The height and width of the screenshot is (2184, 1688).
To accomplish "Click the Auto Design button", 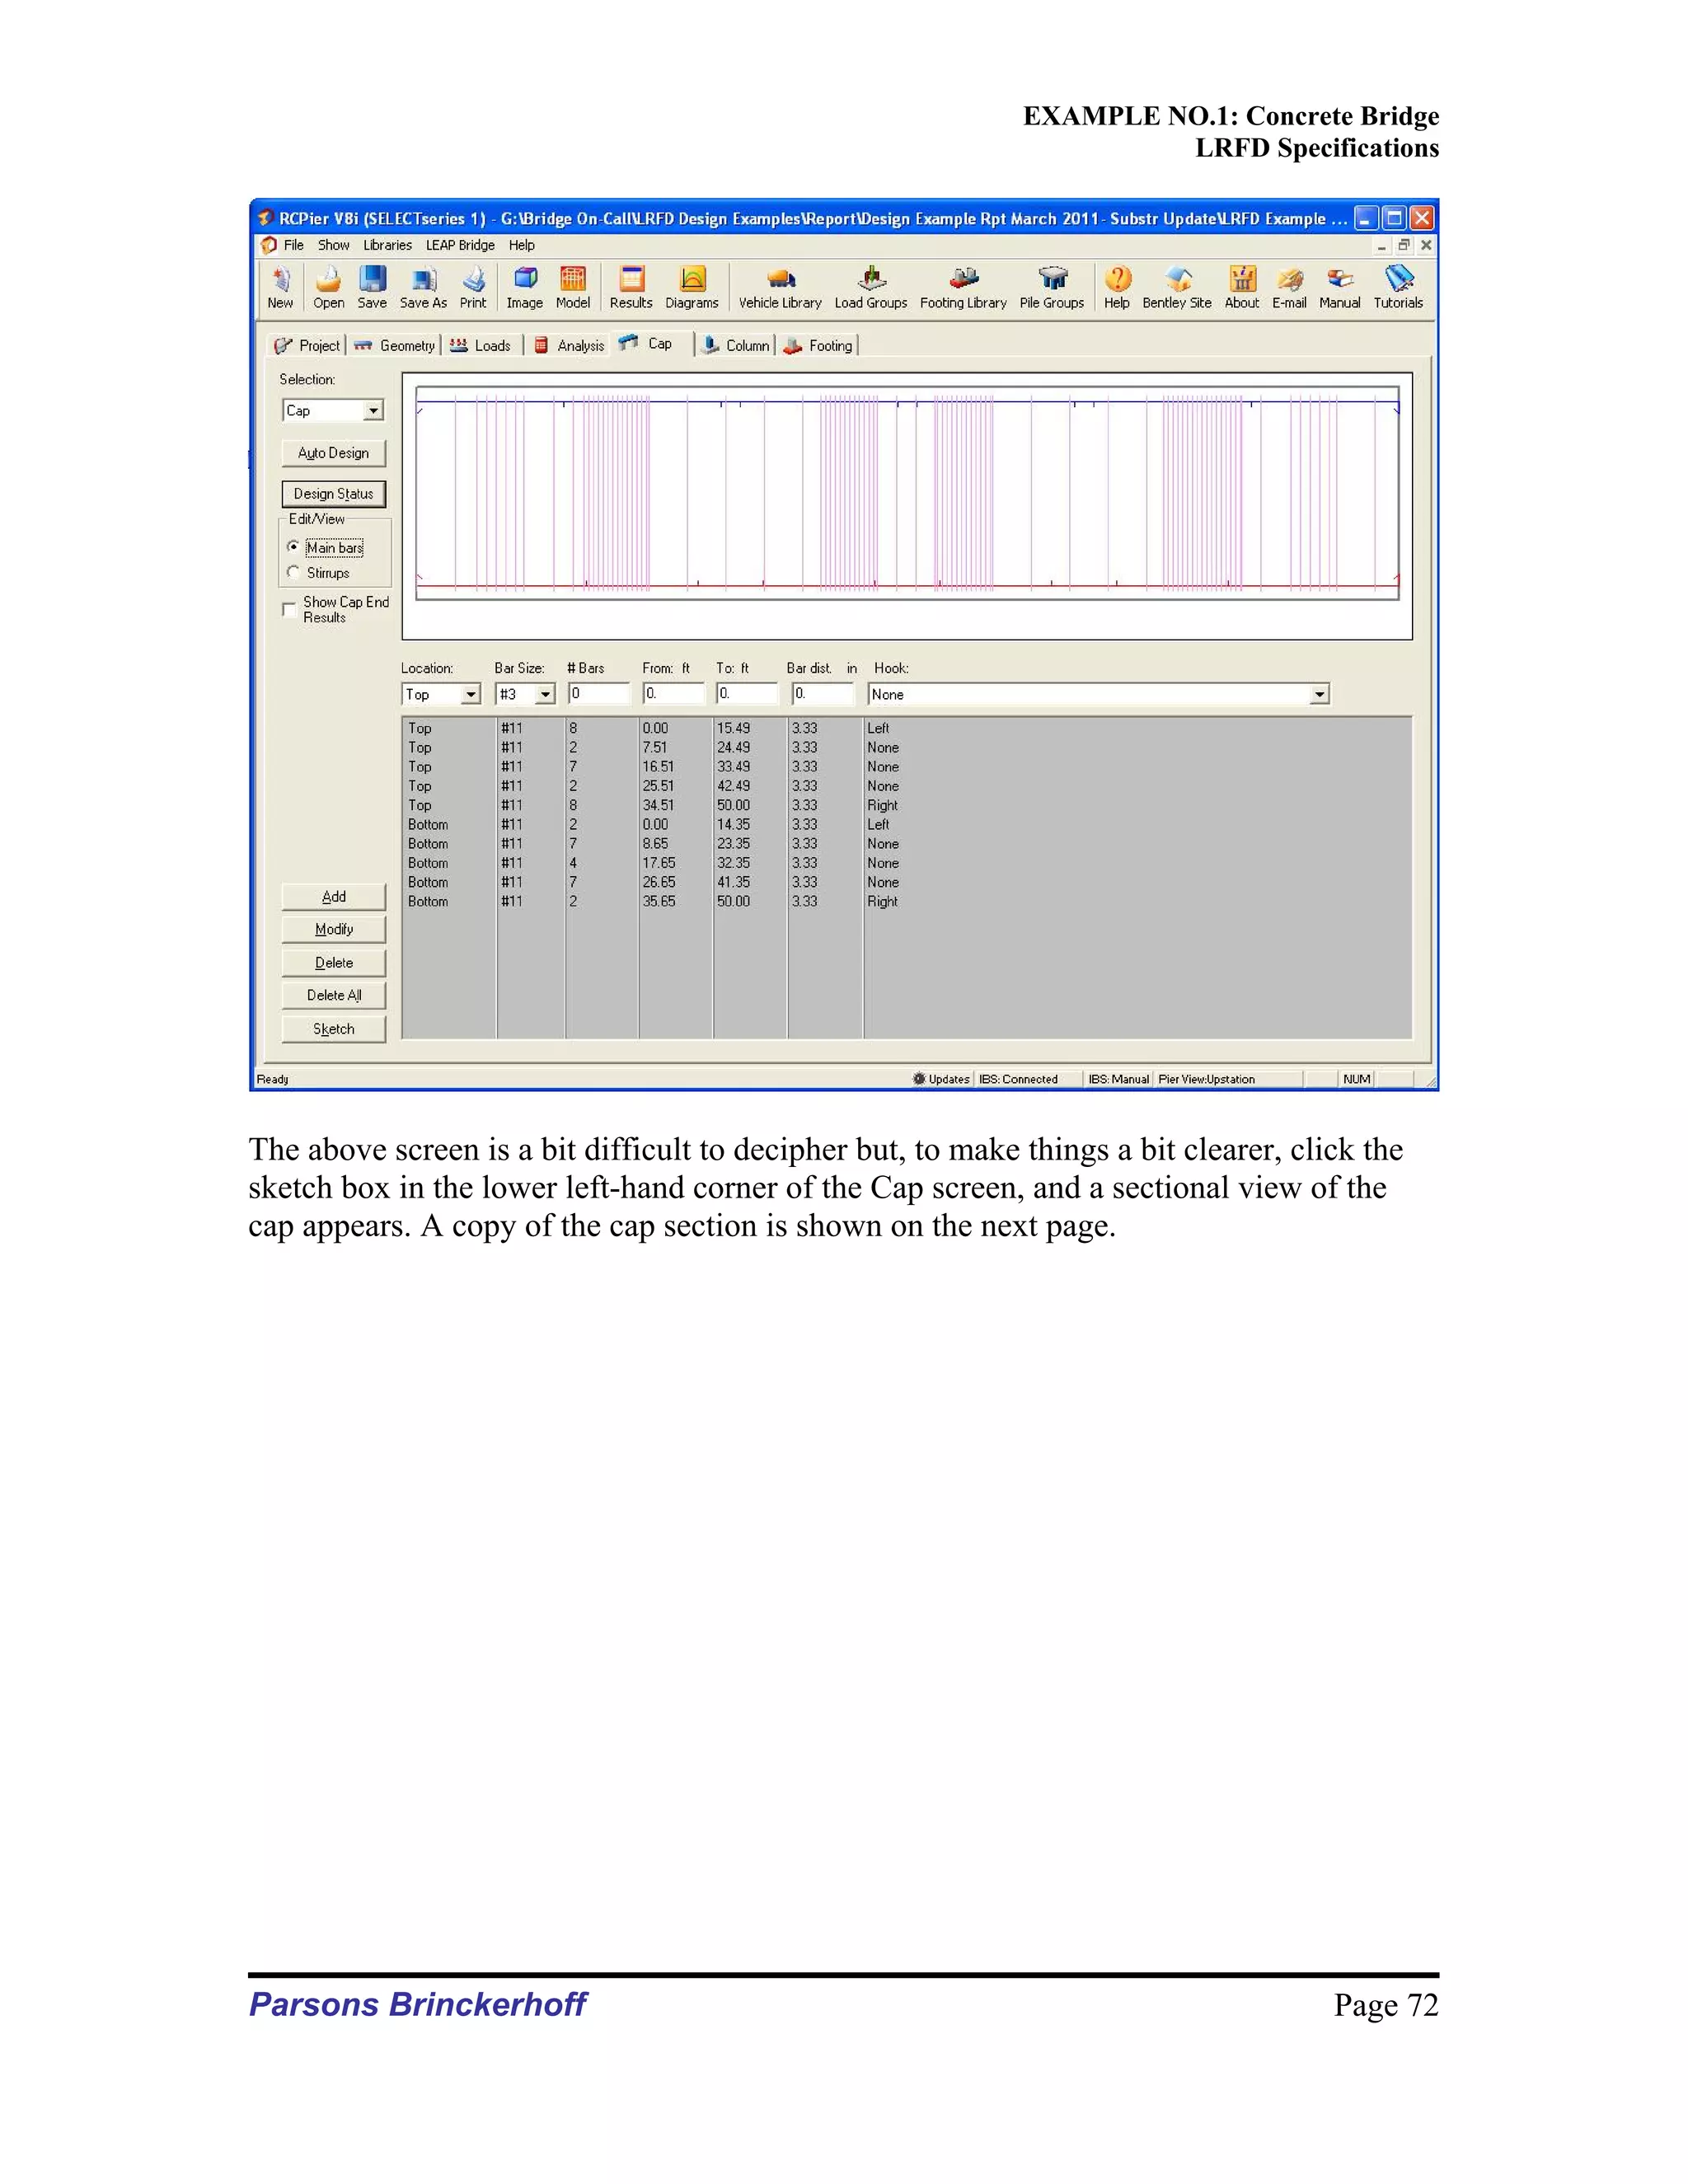I will 334,453.
